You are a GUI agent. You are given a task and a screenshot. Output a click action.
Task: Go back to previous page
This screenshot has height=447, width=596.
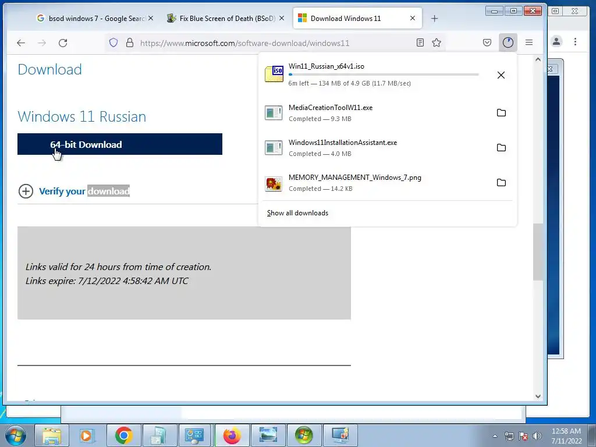click(21, 43)
